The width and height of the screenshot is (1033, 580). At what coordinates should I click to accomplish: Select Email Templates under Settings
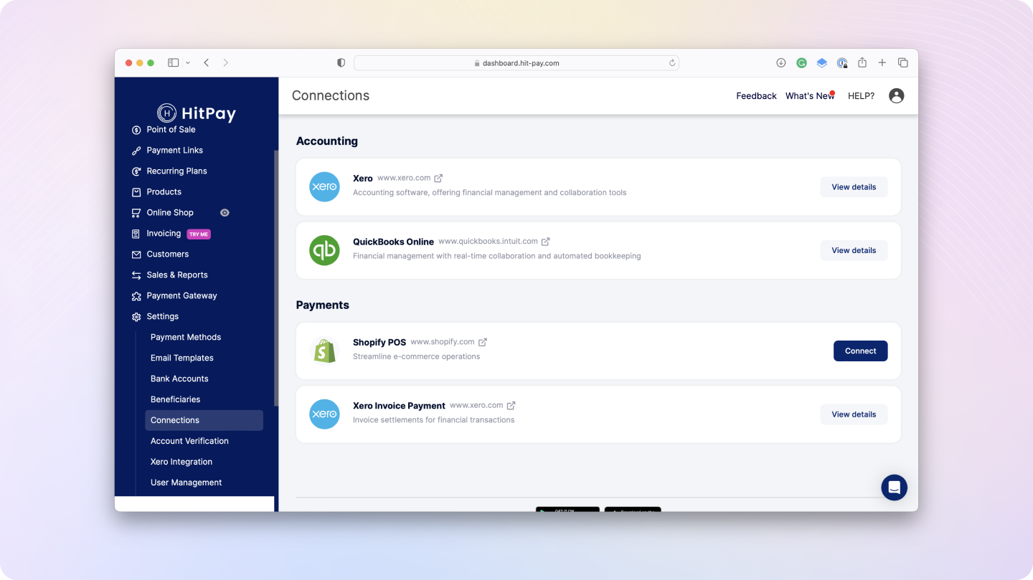[182, 358]
